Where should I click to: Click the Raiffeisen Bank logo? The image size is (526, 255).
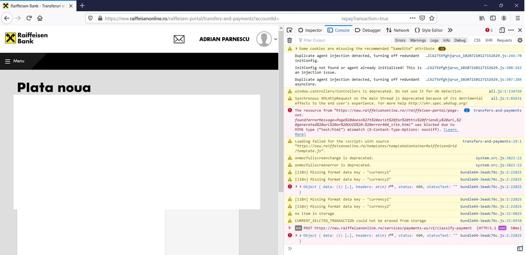click(x=26, y=38)
